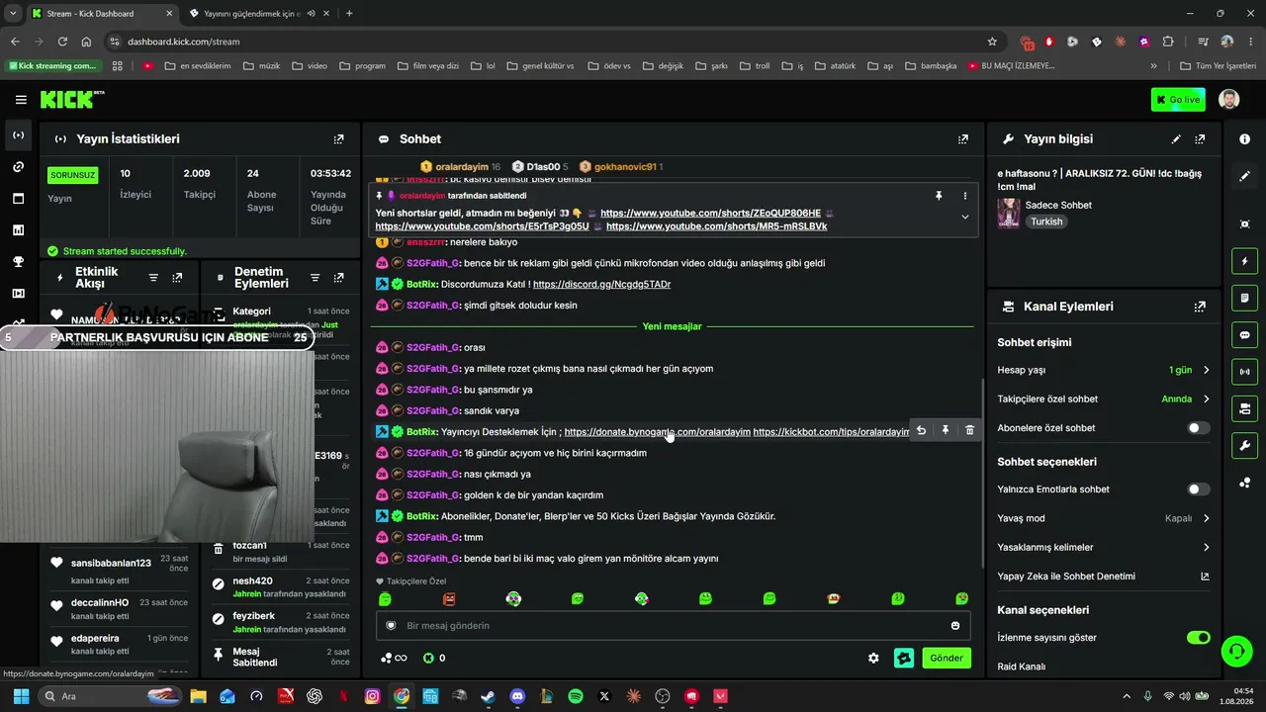Unpin the pinned chat message
This screenshot has height=712, width=1266.
click(939, 196)
